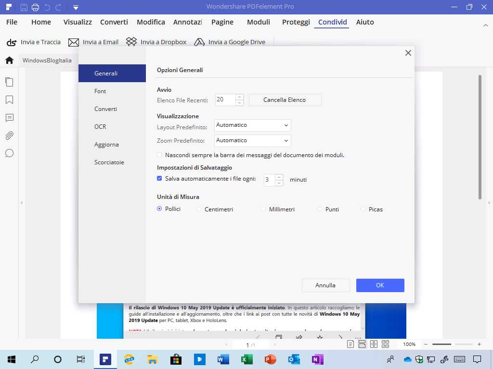Viewport: 493px width, 369px height.
Task: Click the undo arrow icon
Action: pyautogui.click(x=47, y=7)
